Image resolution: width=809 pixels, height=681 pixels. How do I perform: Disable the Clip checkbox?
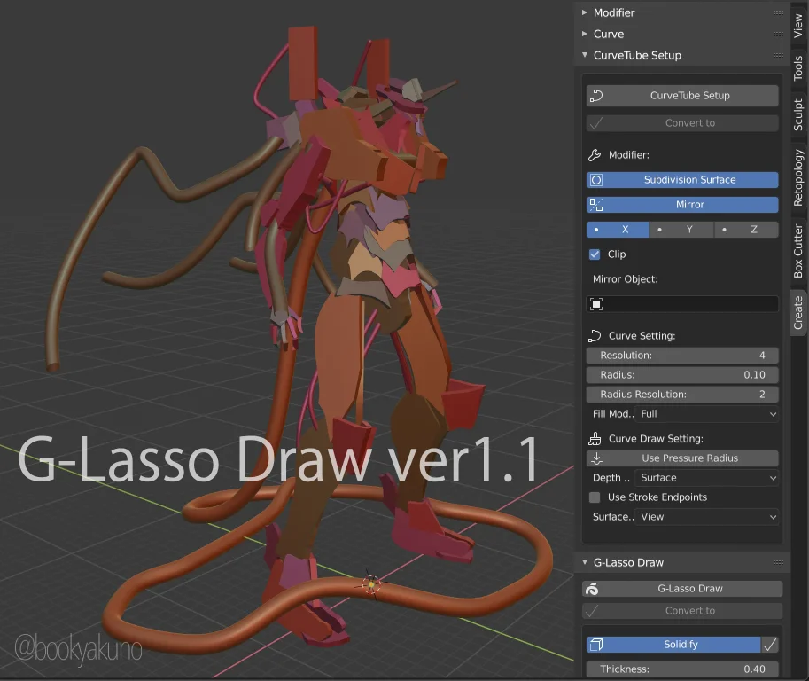click(594, 254)
